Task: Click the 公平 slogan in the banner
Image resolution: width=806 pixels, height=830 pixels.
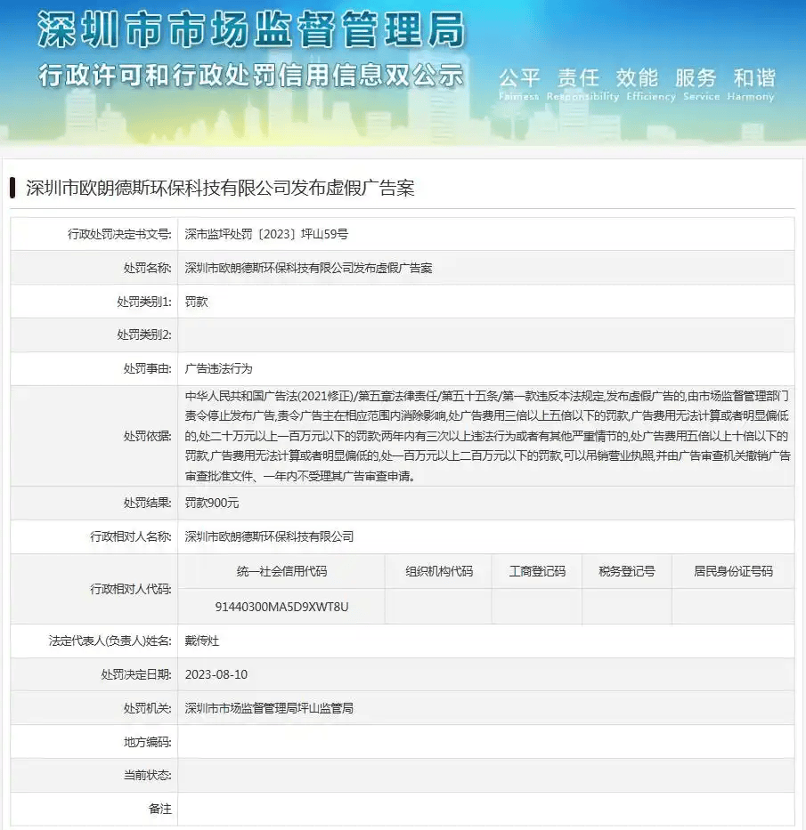Action: coord(522,77)
